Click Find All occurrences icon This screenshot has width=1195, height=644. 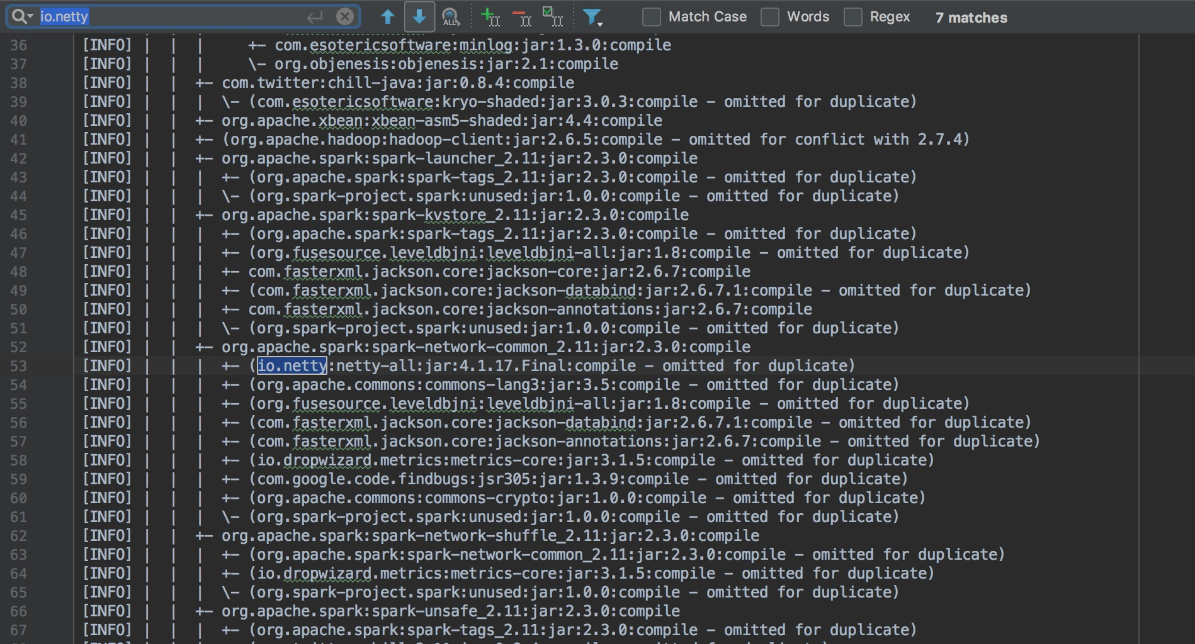pos(451,17)
